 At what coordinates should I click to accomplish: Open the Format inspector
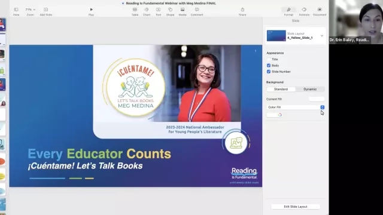(288, 10)
